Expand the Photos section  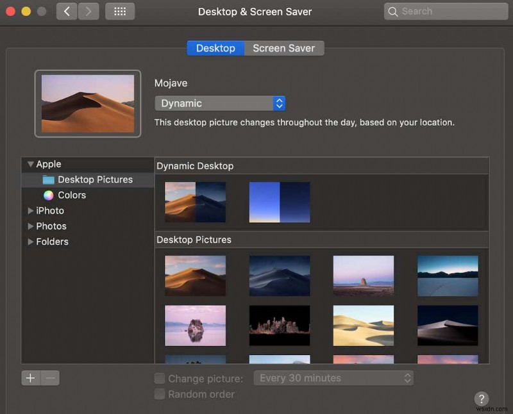click(30, 226)
